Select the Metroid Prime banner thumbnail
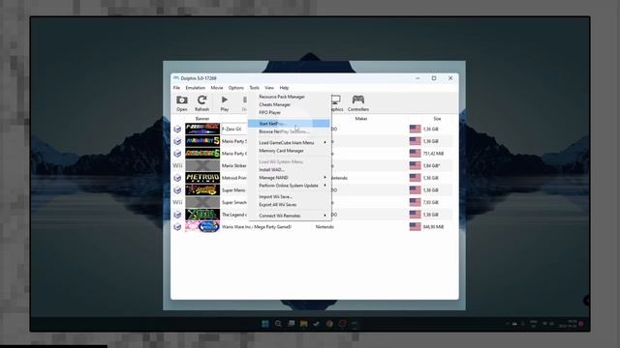Image resolution: width=620 pixels, height=348 pixels. coord(202,178)
